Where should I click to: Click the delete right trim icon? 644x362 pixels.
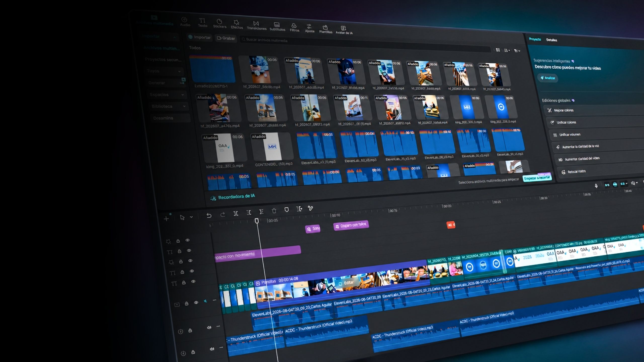[x=261, y=212]
